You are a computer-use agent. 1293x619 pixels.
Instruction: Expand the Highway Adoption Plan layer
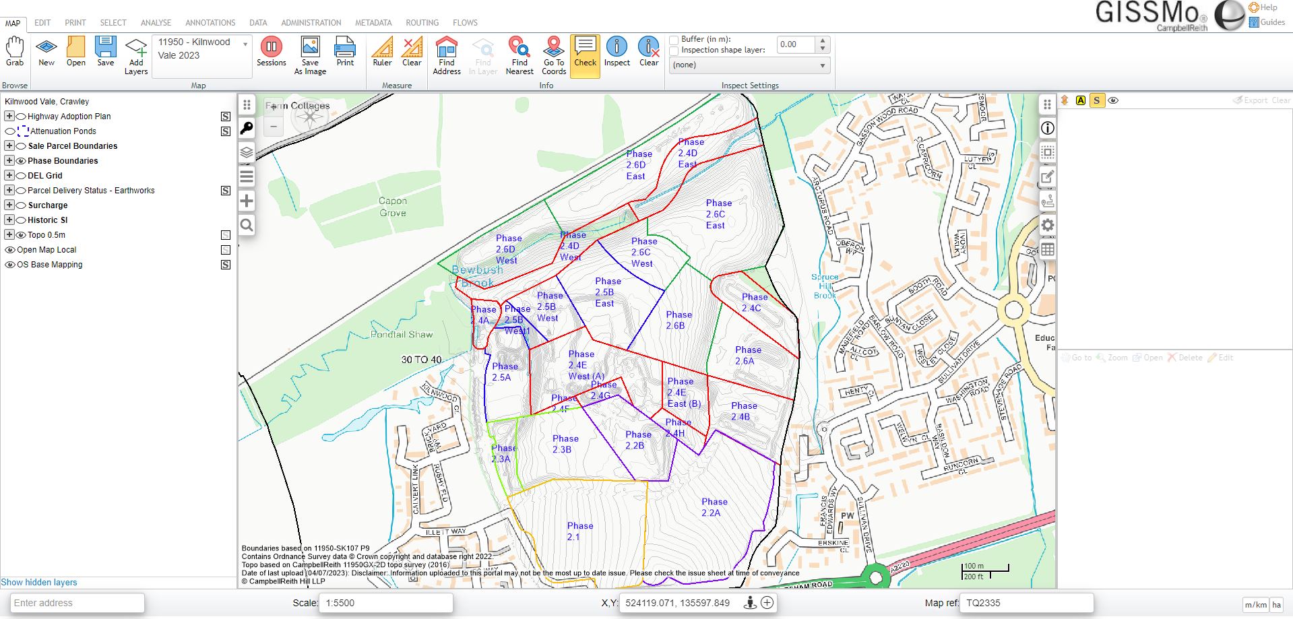(x=9, y=117)
